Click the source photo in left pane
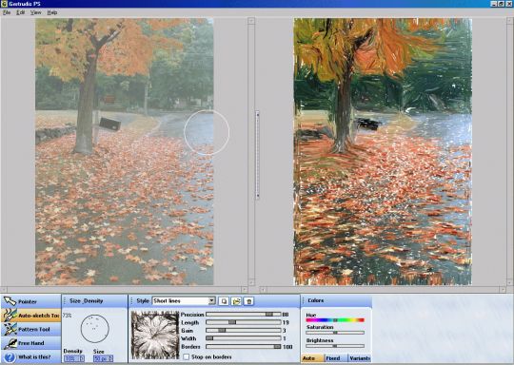This screenshot has height=365, width=514. pyautogui.click(x=125, y=151)
